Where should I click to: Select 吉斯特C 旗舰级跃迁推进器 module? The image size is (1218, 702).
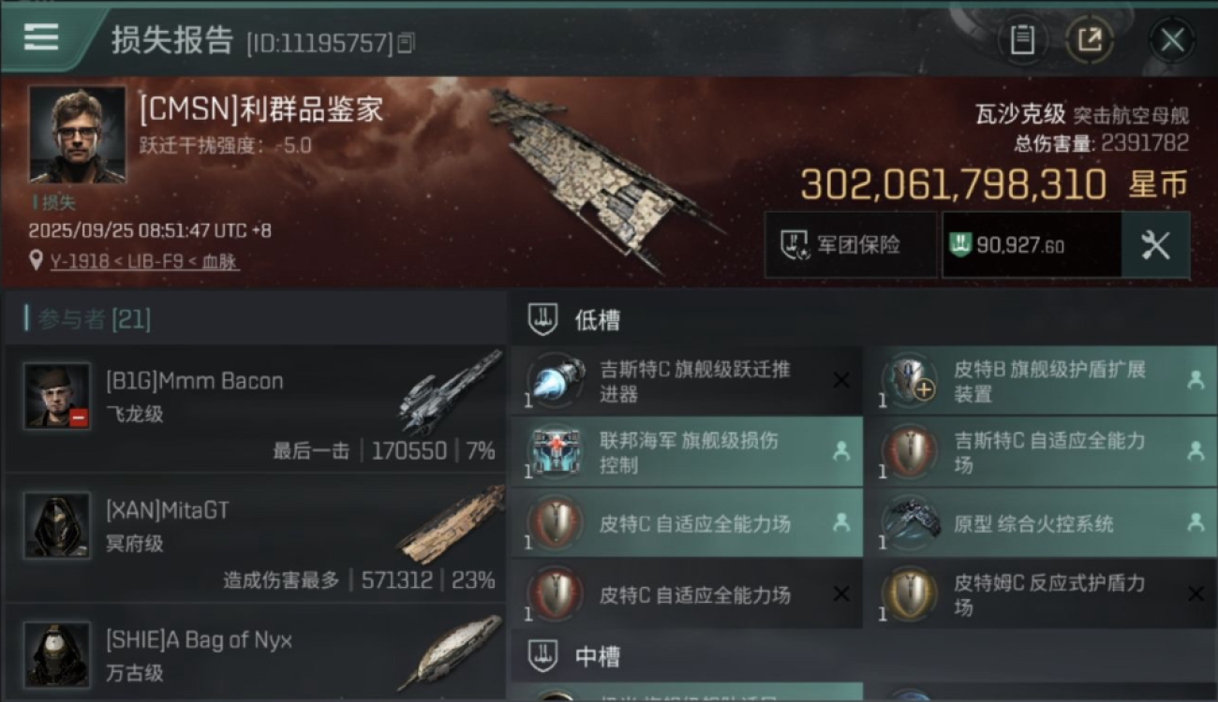click(686, 381)
